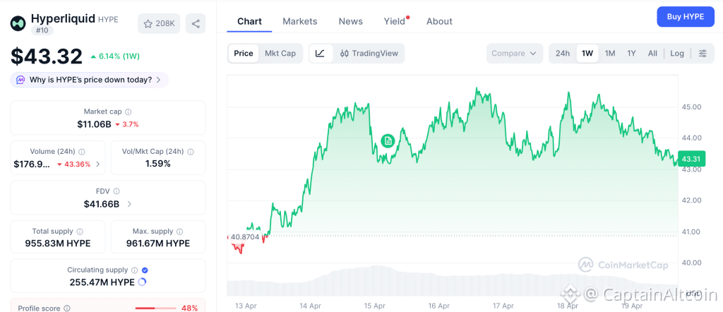Expand the FDV details chevron
Screen dimensions: 723x312
[x=129, y=204]
